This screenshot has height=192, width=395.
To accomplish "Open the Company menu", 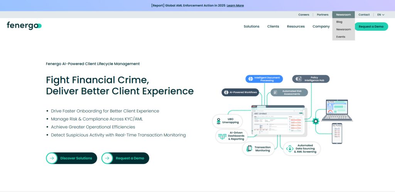I will click(321, 26).
